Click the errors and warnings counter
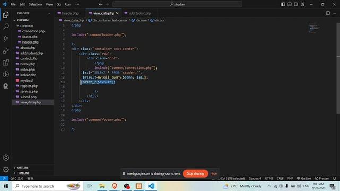 click(17, 178)
